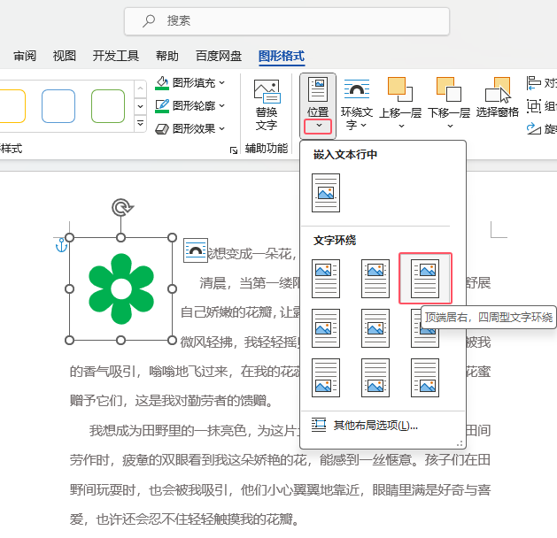557x538 pixels.
Task: Click the Shape Effects icon
Action: point(162,129)
